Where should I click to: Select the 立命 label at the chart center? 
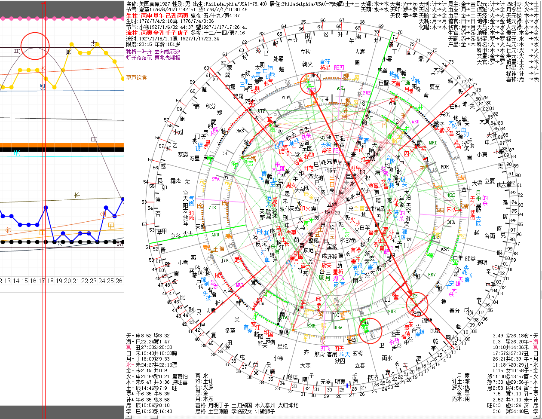332,205
